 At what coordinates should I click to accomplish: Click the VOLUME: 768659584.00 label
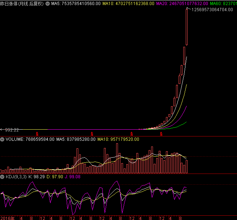click(x=30, y=139)
